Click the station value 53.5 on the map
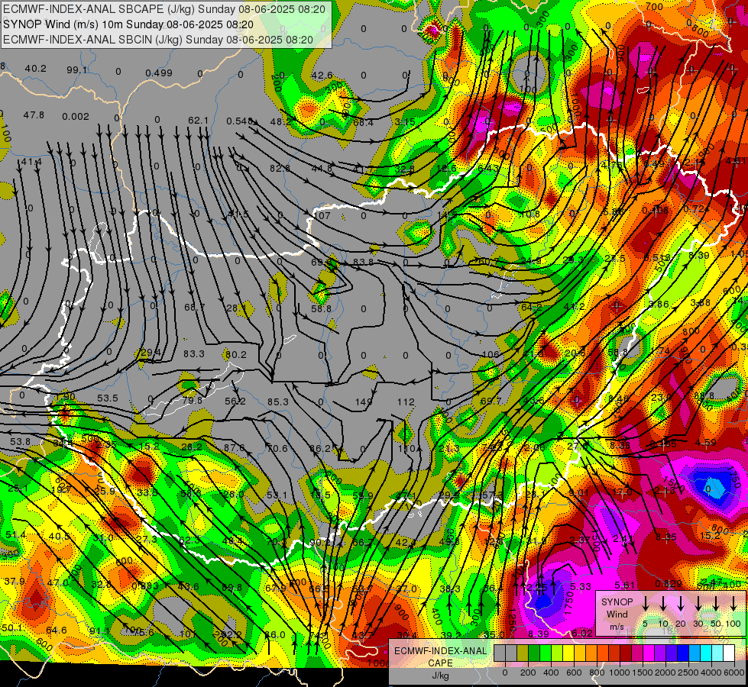This screenshot has height=687, width=748. point(107,398)
